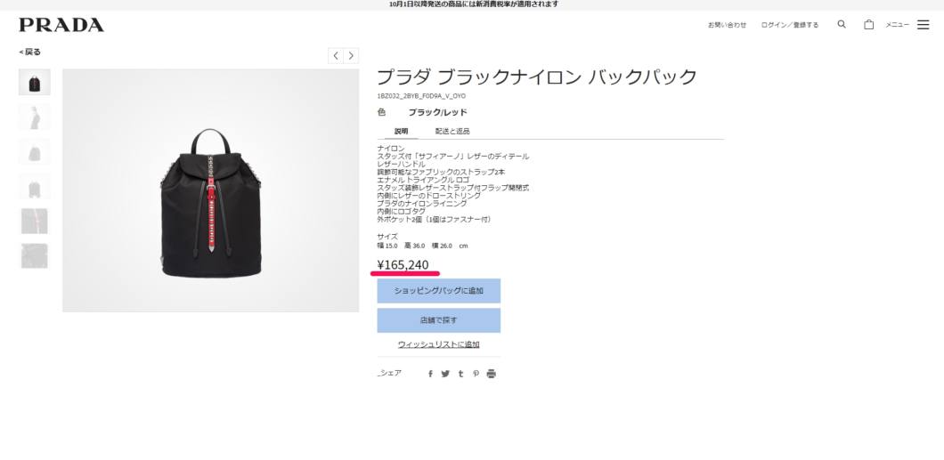This screenshot has width=944, height=460.
Task: Go to previous product with left chevron
Action: 336,55
